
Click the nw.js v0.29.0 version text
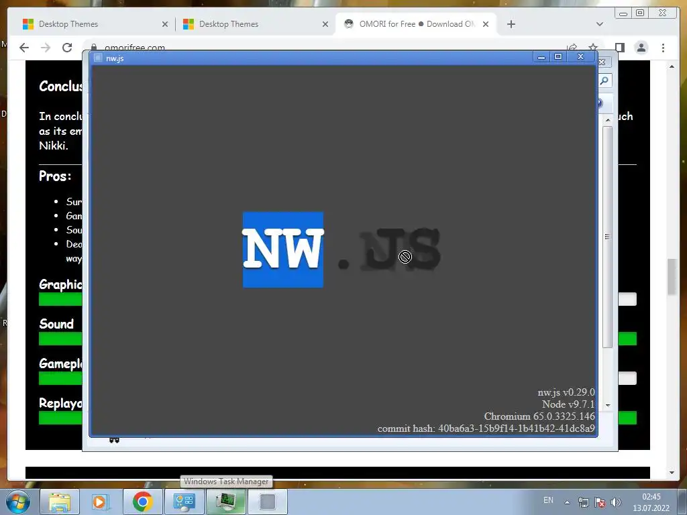[x=566, y=392]
